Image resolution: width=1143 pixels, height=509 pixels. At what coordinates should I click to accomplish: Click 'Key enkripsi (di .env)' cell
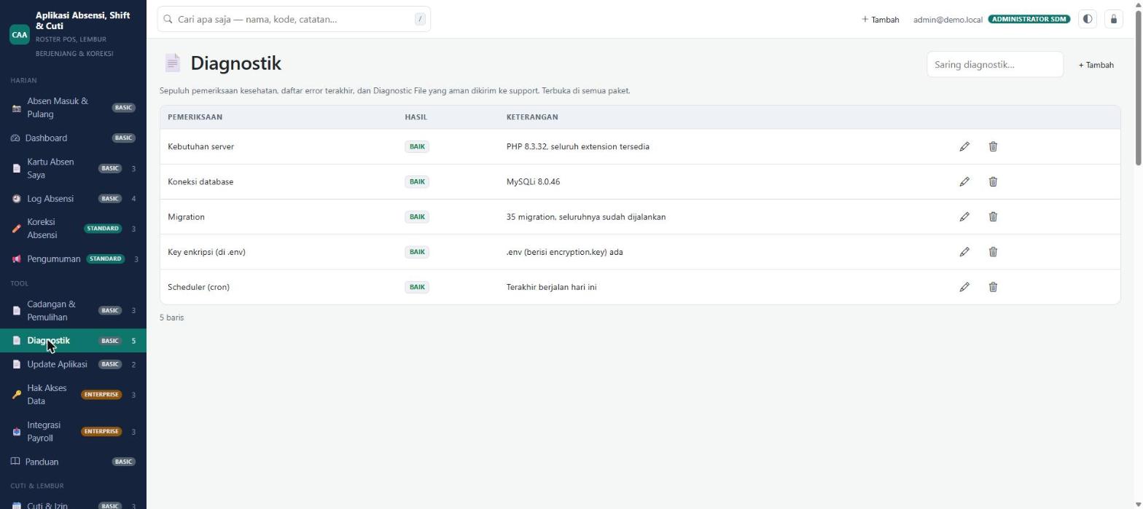(x=206, y=252)
